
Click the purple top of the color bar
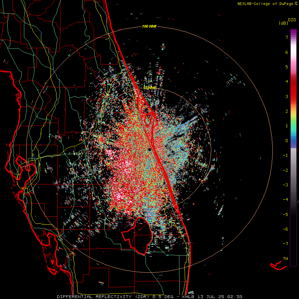click(293, 33)
